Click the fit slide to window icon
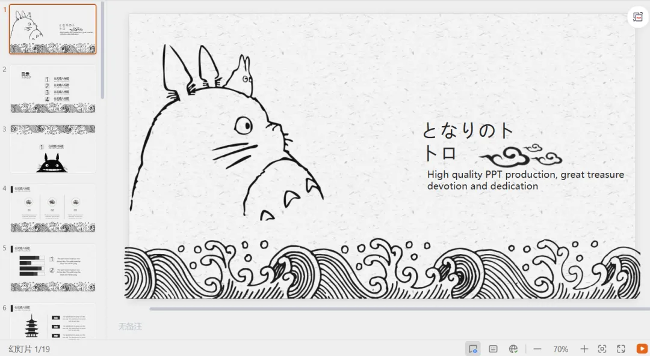This screenshot has width=650, height=356. [x=602, y=349]
